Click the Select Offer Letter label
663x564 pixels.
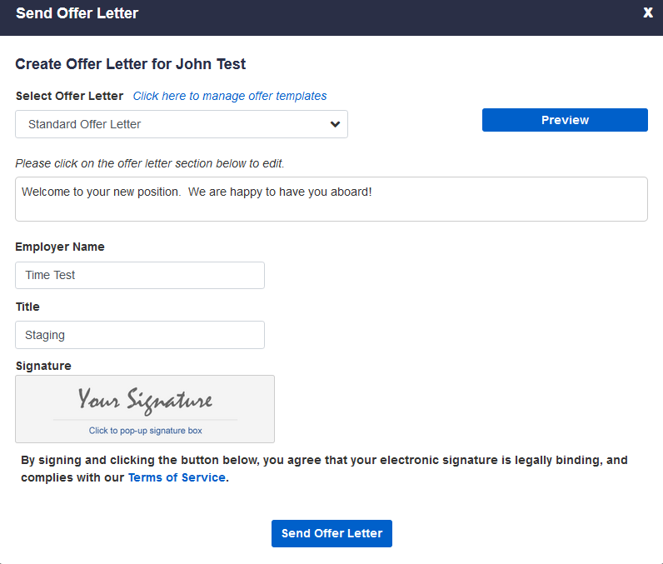pyautogui.click(x=69, y=96)
